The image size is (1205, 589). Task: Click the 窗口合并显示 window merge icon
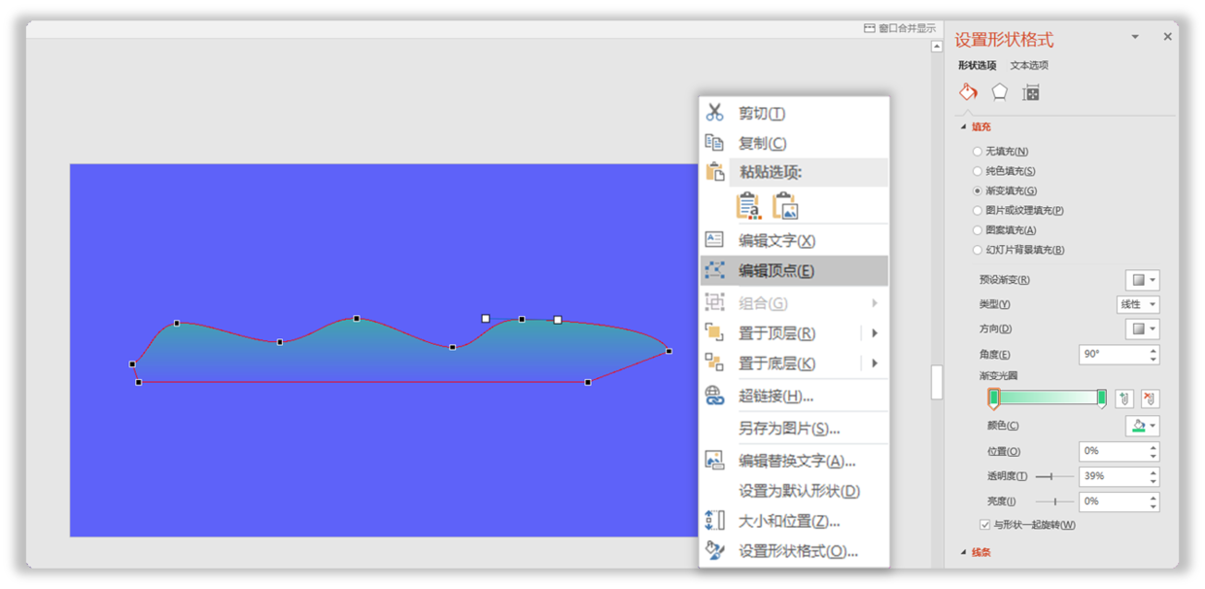(870, 28)
